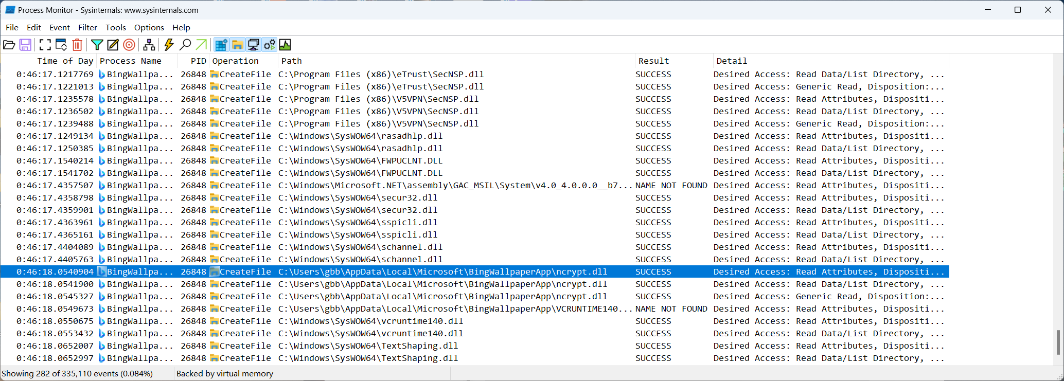Click the Event Properties lightning icon
This screenshot has height=381, width=1064.
click(x=169, y=45)
